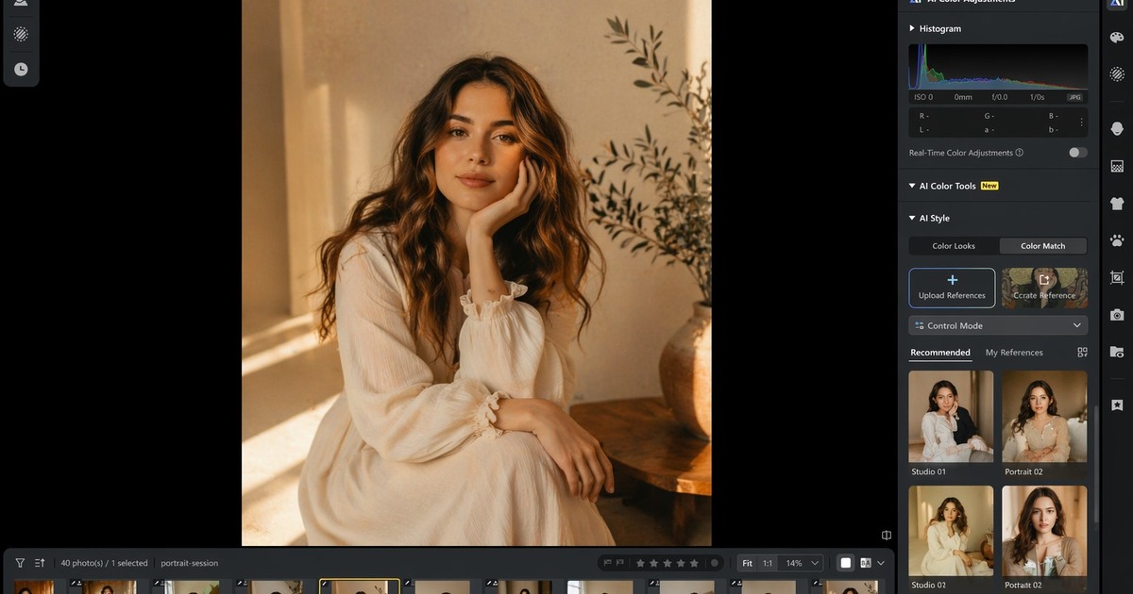Flag the photo with the pick flag icon
The width and height of the screenshot is (1133, 594).
[606, 563]
